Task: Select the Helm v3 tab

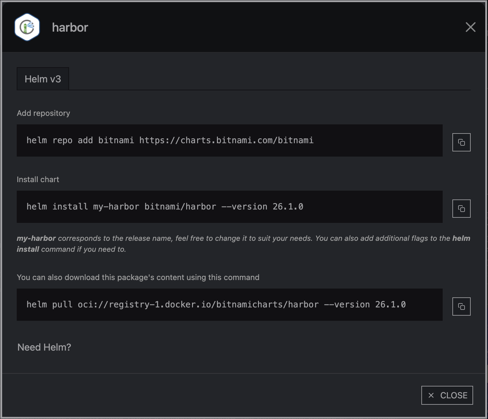Action: 43,79
